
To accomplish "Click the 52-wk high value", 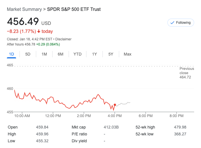I will [x=180, y=127].
